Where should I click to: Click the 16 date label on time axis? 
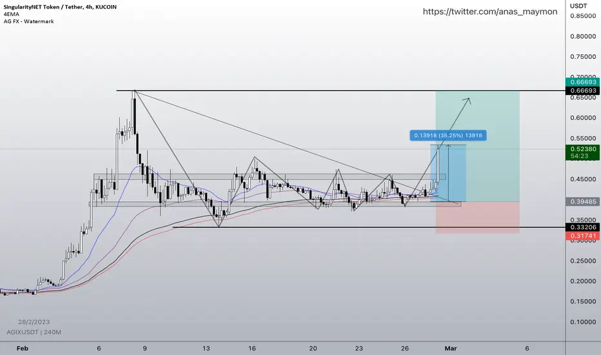point(252,348)
